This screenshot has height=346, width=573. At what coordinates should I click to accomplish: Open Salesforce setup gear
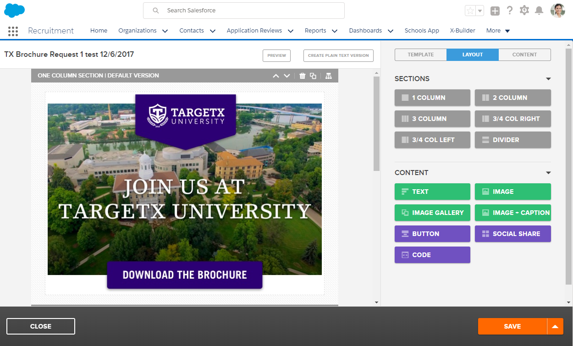[x=524, y=11]
